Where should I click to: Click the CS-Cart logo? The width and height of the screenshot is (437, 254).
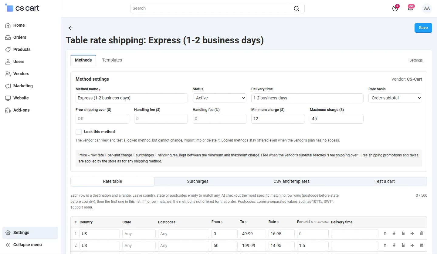coord(22,8)
